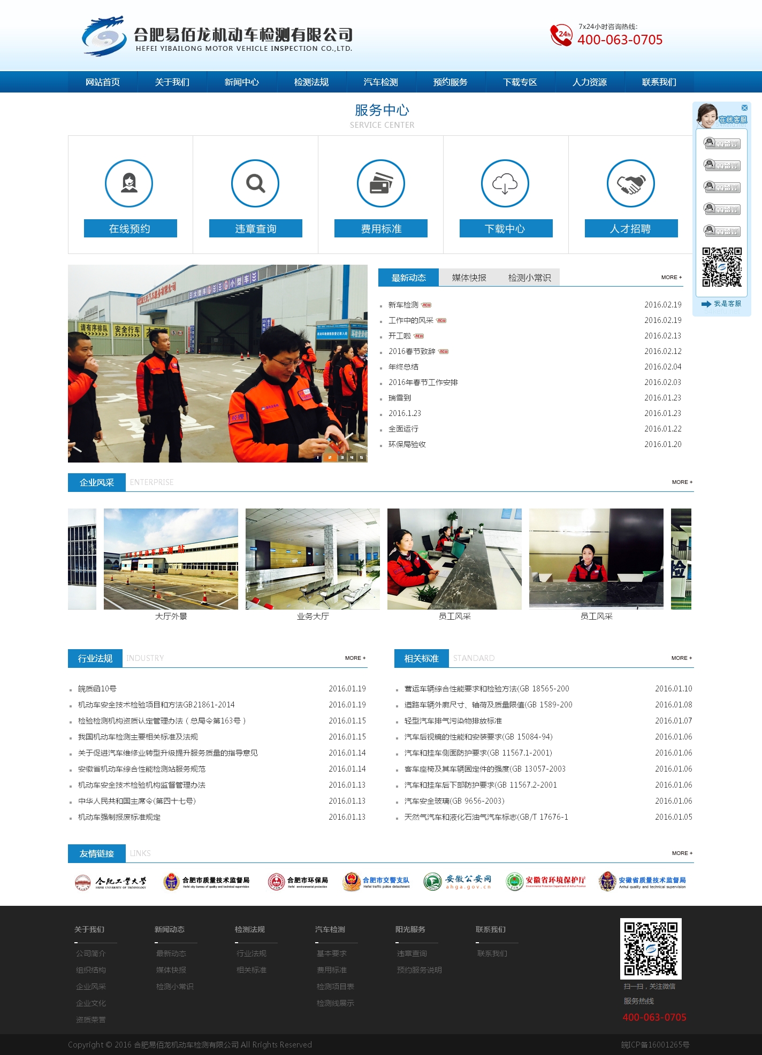Screen dimensions: 762x1055
Task: Expand more items in latest news section
Action: coord(671,278)
